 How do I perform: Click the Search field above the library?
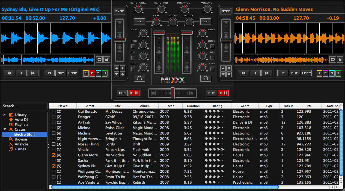click(24, 106)
